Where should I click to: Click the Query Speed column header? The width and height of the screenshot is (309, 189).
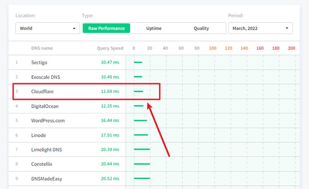(x=110, y=48)
